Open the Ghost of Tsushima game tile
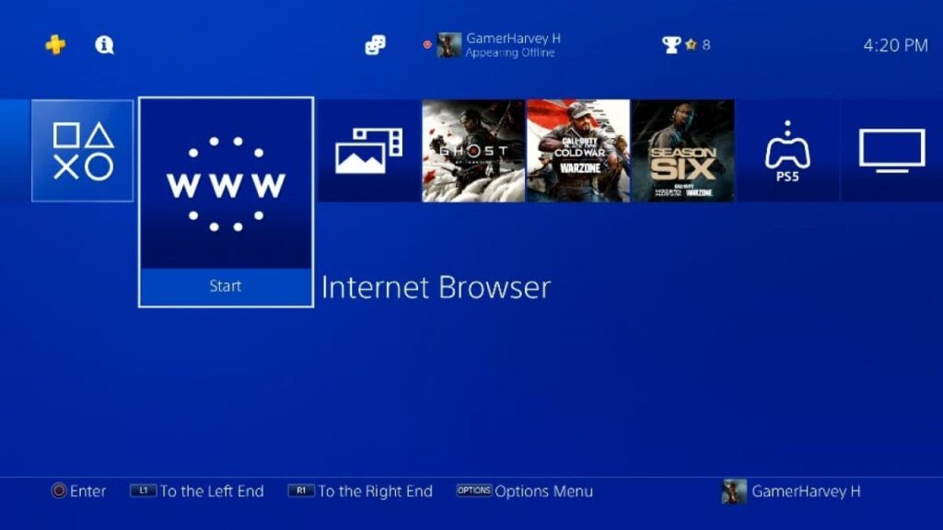 click(x=473, y=151)
